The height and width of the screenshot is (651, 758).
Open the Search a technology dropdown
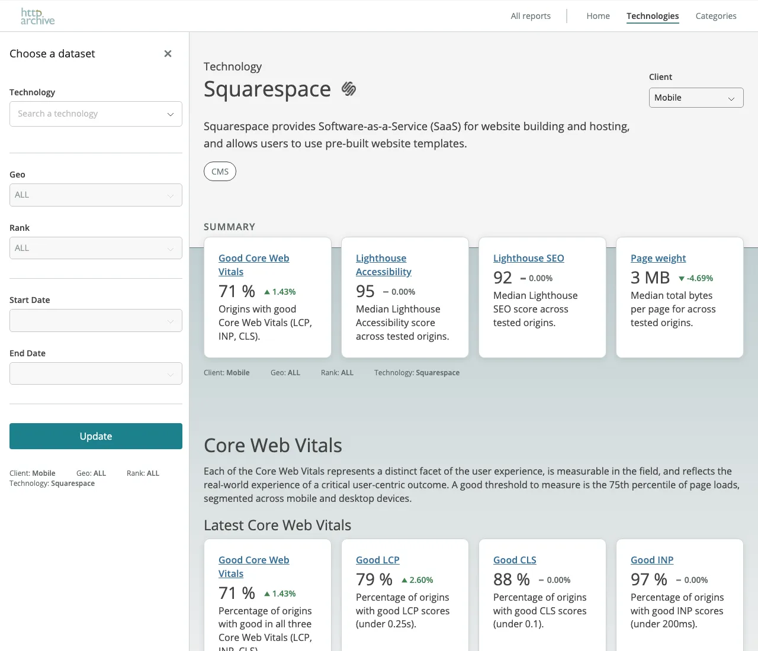point(96,114)
